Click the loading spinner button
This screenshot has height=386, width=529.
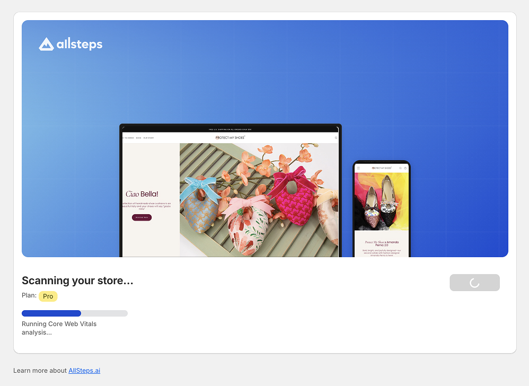point(474,283)
